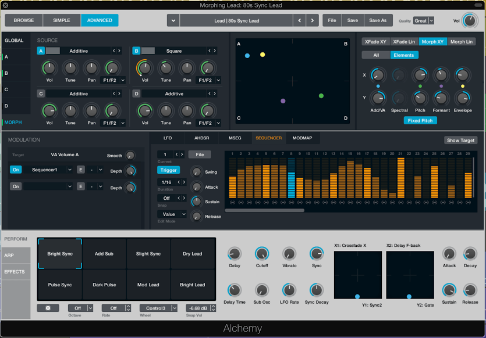This screenshot has height=338, width=486.
Task: Open the Wheel Control3 dropdown
Action: (x=158, y=308)
